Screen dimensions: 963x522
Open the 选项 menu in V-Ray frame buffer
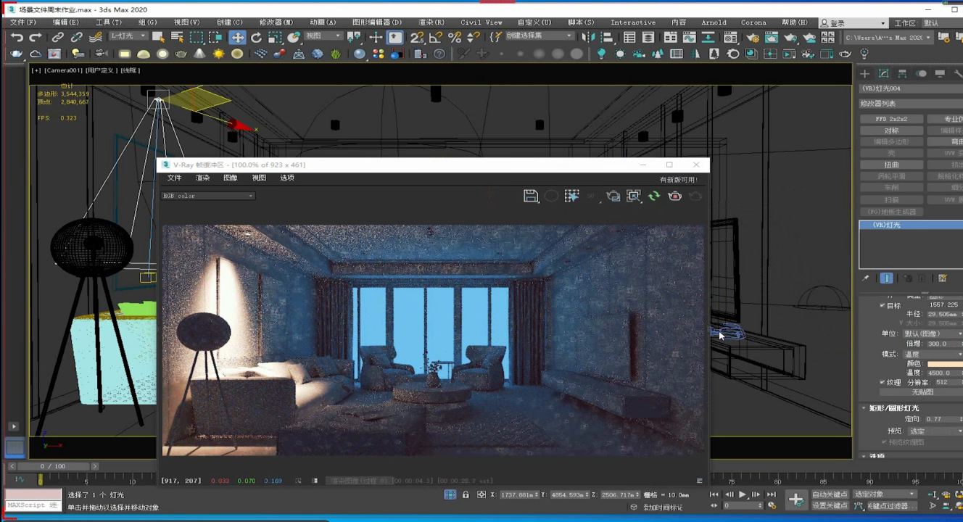[x=287, y=178]
